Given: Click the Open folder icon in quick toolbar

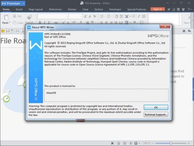Looking at the screenshot, I should pos(3,31).
